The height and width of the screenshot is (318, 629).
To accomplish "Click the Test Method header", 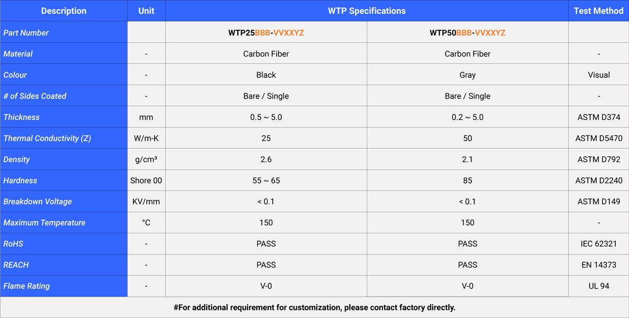I will pyautogui.click(x=598, y=11).
